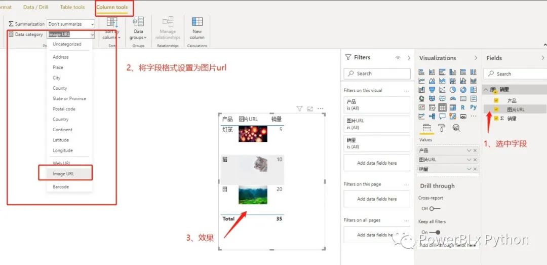The width and height of the screenshot is (547, 265).
Task: Toggle the Cross-report switch
Action: [x=435, y=208]
